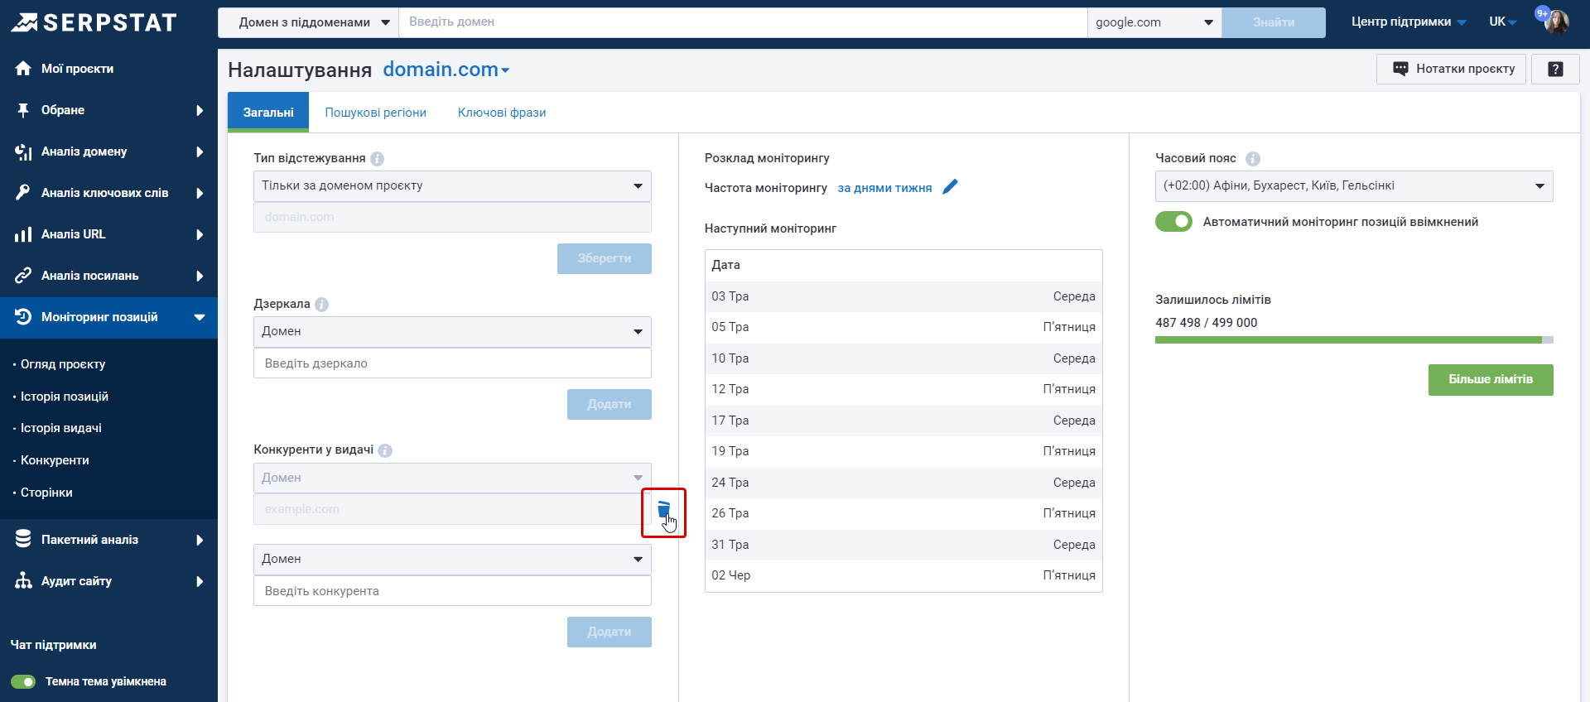Switch to the Пошукові регіони tab
The width and height of the screenshot is (1590, 702).
coord(375,113)
